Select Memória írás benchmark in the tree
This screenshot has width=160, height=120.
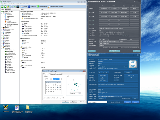pyautogui.click(x=10, y=52)
